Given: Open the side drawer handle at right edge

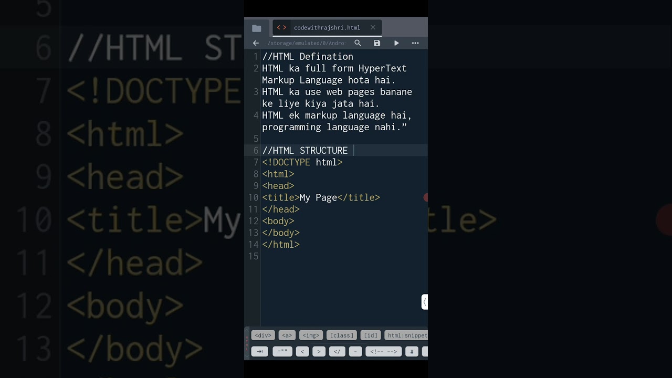Looking at the screenshot, I should (425, 302).
